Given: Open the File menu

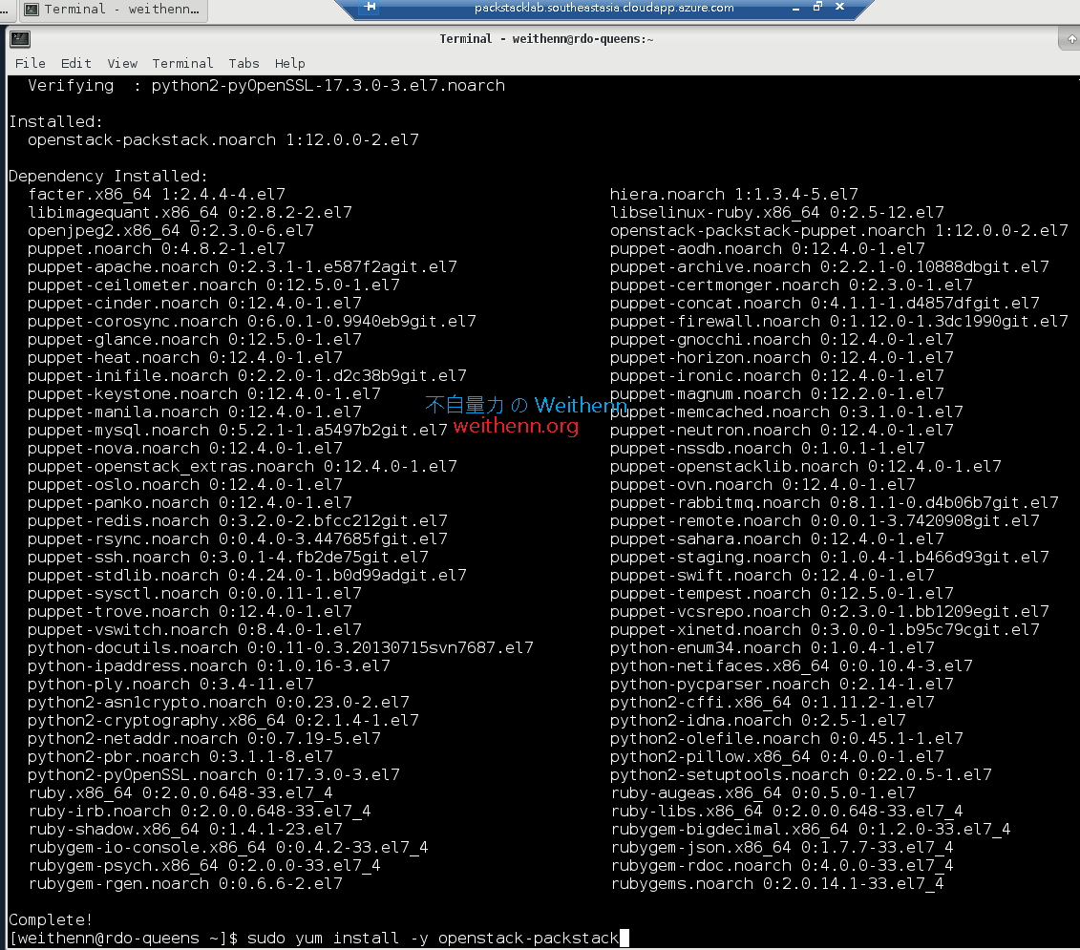Looking at the screenshot, I should tap(31, 63).
